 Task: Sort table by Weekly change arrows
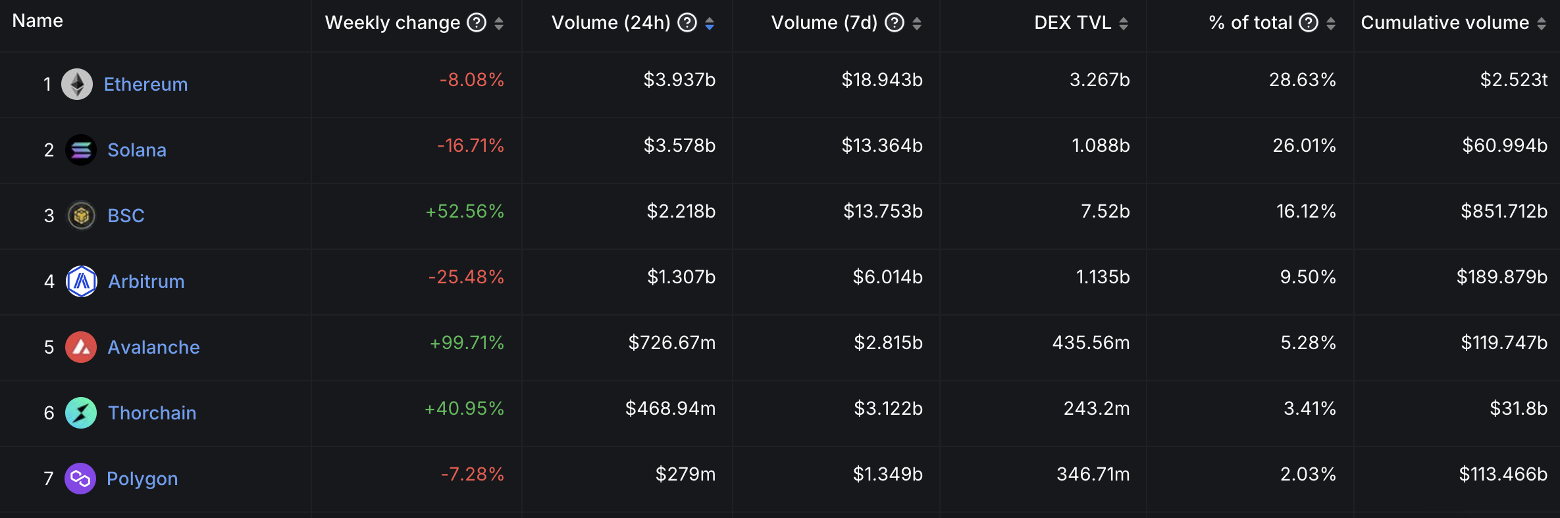499,24
